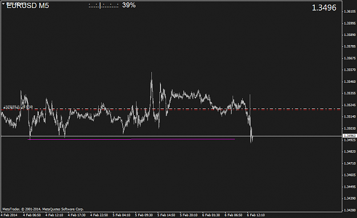357x218 pixels.
Task: Click the 4 Feb 12:10 time label
Action: point(54,215)
